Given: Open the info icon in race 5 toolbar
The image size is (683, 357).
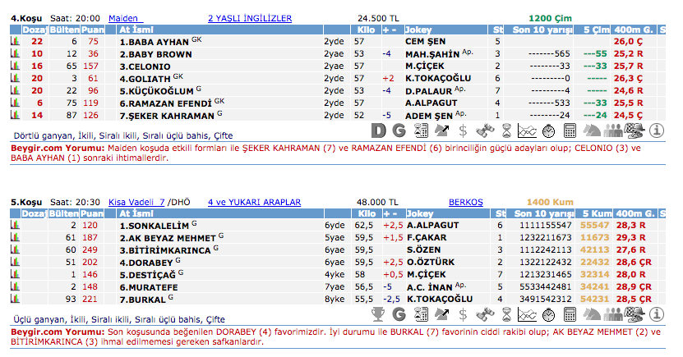Looking at the screenshot, I should 656,314.
